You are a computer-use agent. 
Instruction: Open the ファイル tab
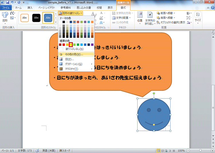tap(6, 8)
